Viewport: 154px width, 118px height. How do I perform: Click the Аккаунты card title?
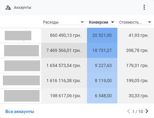point(22,8)
